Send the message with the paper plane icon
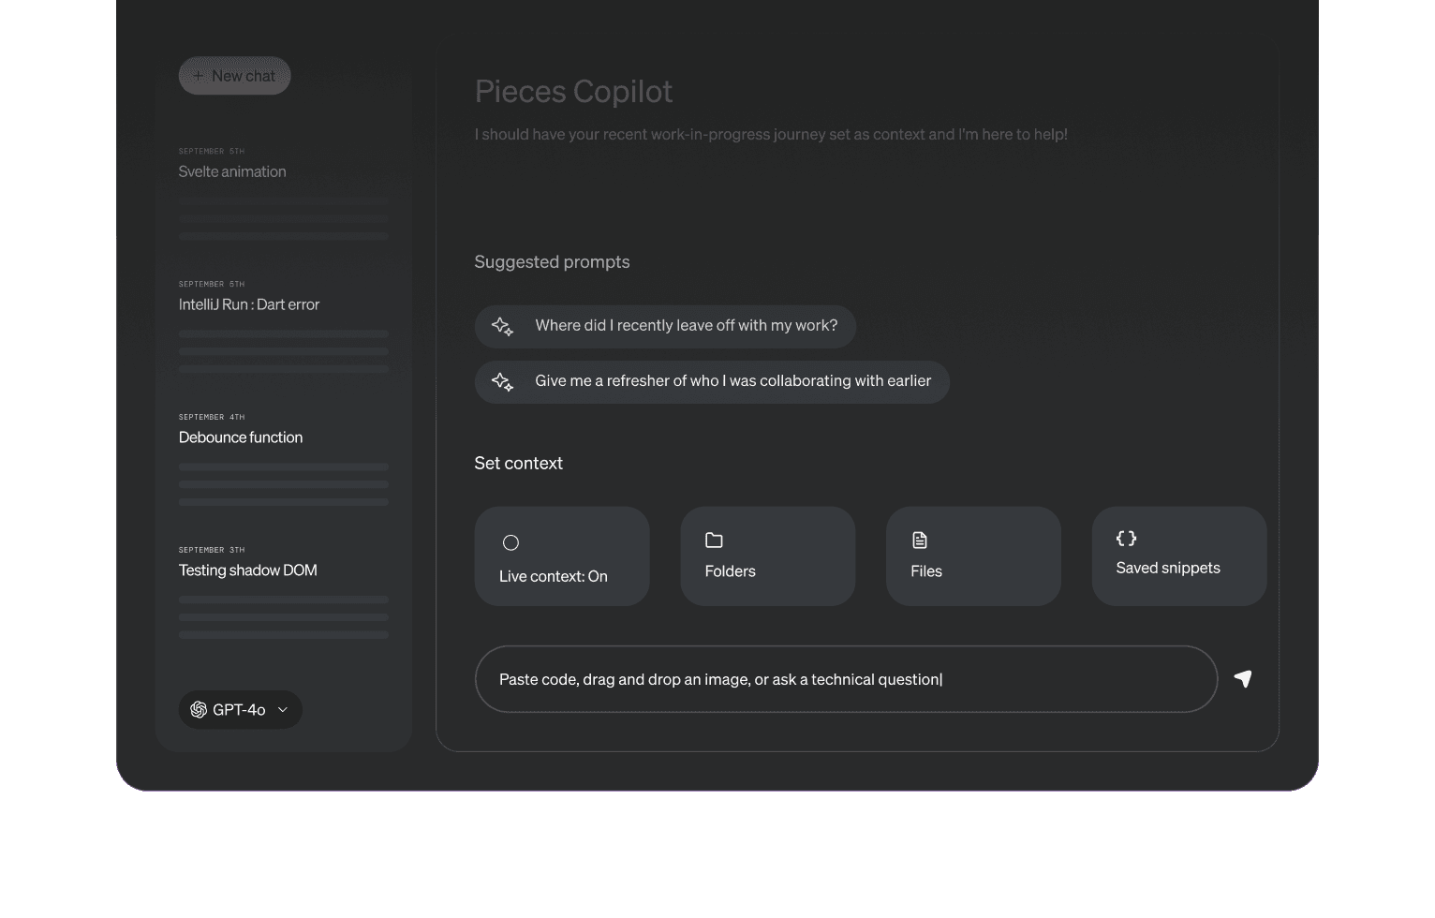 coord(1243,679)
